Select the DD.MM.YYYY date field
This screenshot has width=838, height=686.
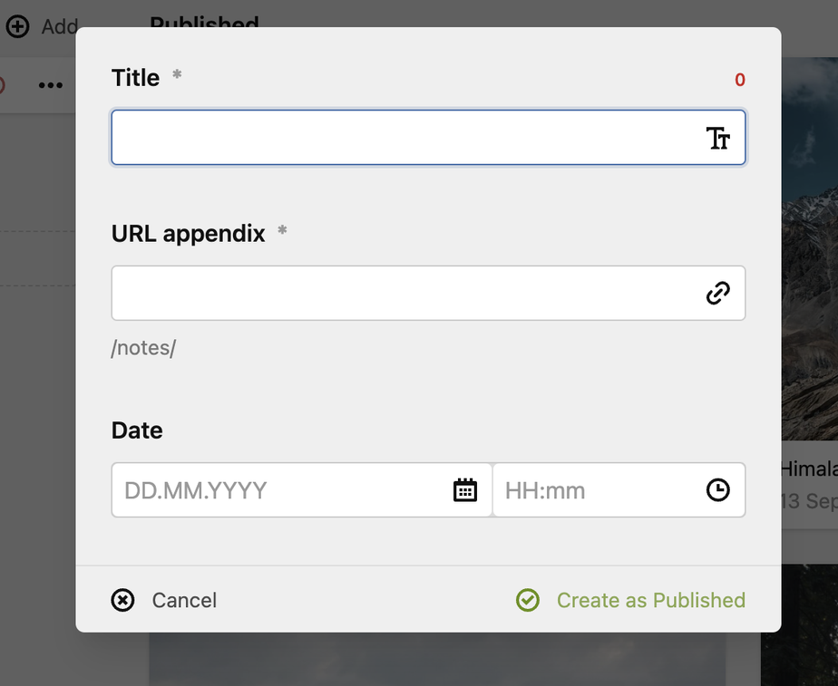(281, 490)
